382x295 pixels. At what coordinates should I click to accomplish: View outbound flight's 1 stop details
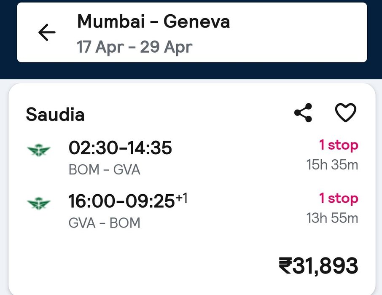pos(338,145)
